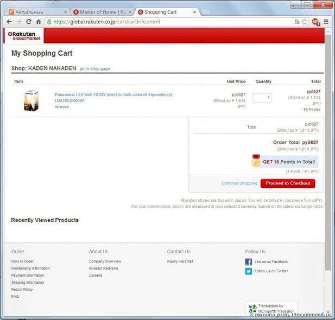Screen dimensions: 335x320
Task: Click the remove link for the LED bulb
Action: (x=61, y=107)
